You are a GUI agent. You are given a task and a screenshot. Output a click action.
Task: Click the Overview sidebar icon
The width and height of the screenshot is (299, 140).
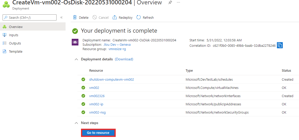[x=5, y=27]
